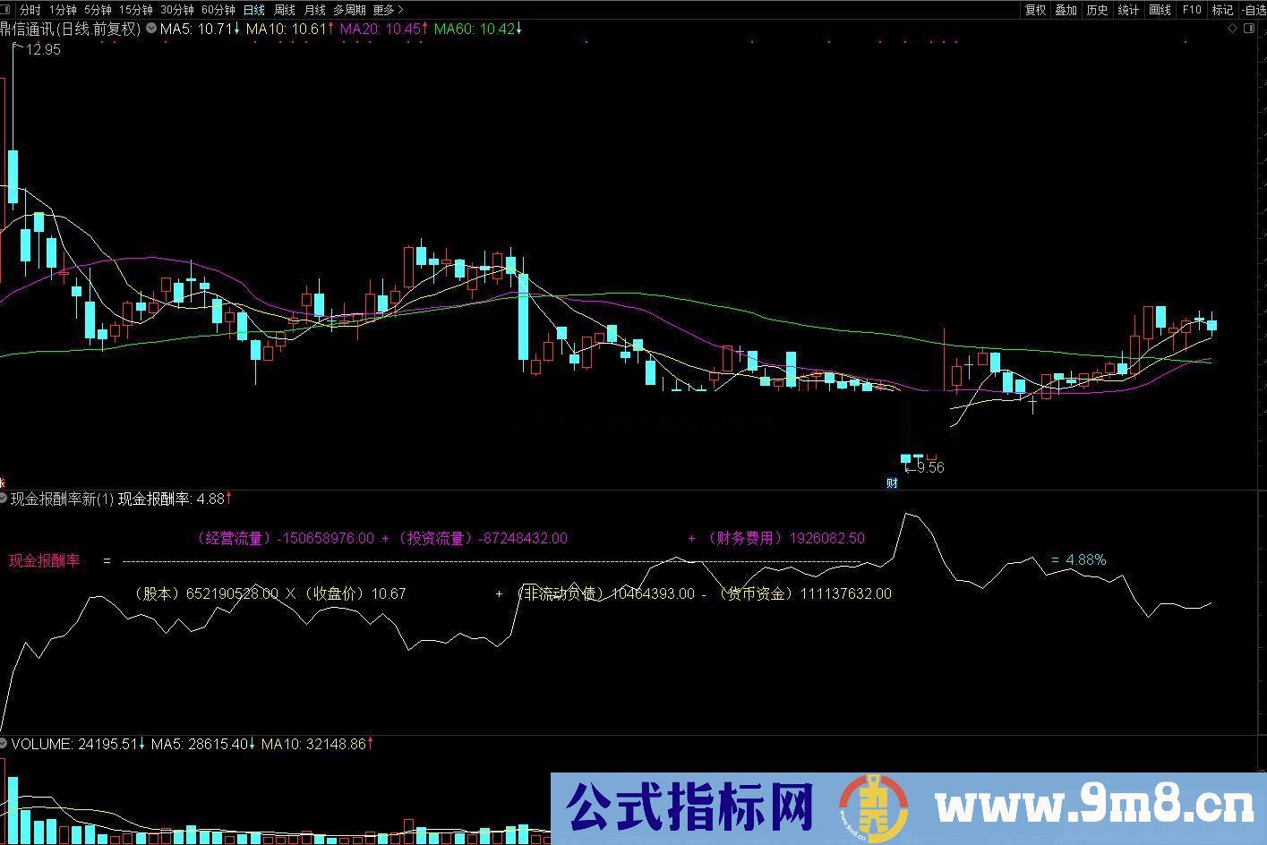Activate the 画线 (draw line) tool
This screenshot has width=1267, height=845.
[1158, 10]
